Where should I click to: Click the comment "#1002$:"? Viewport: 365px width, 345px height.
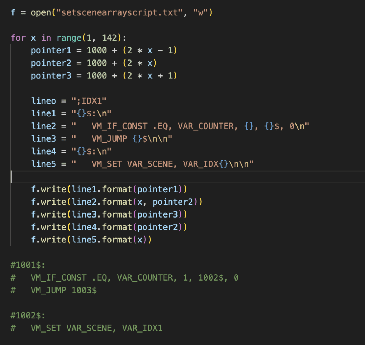(x=28, y=315)
